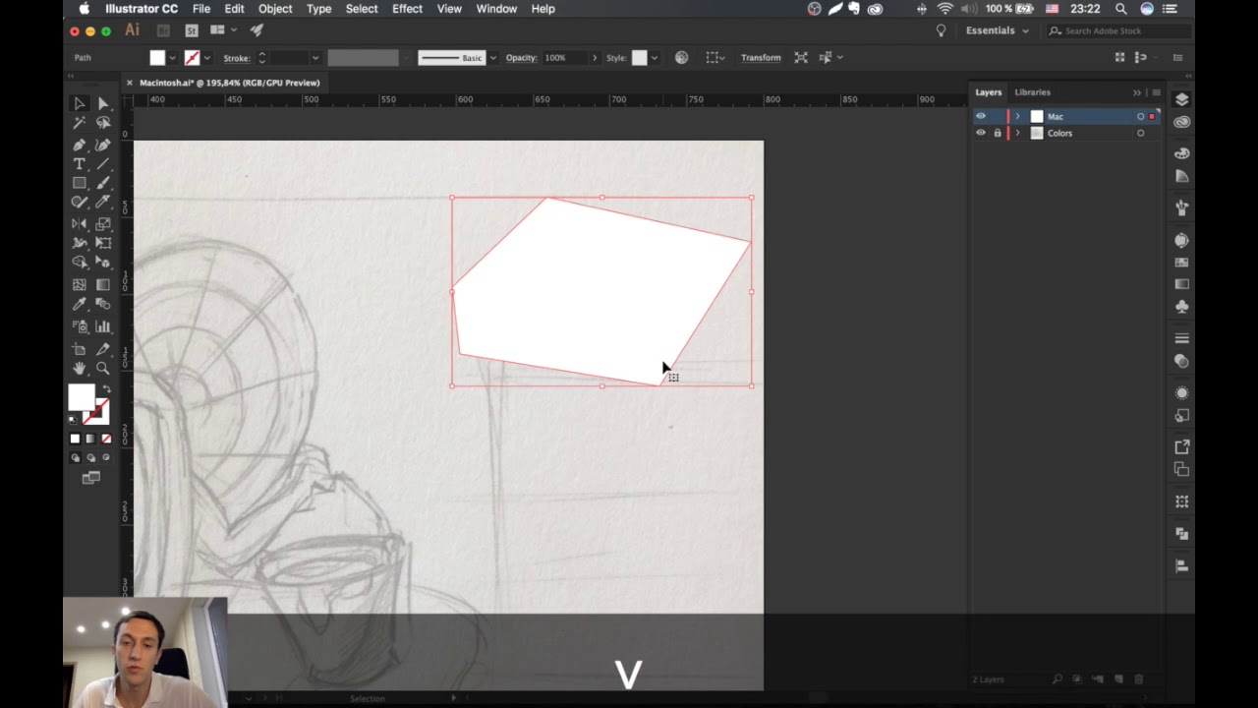This screenshot has height=708, width=1258.
Task: Open Creative Cloud Libraries icon in dock
Action: (x=1181, y=122)
